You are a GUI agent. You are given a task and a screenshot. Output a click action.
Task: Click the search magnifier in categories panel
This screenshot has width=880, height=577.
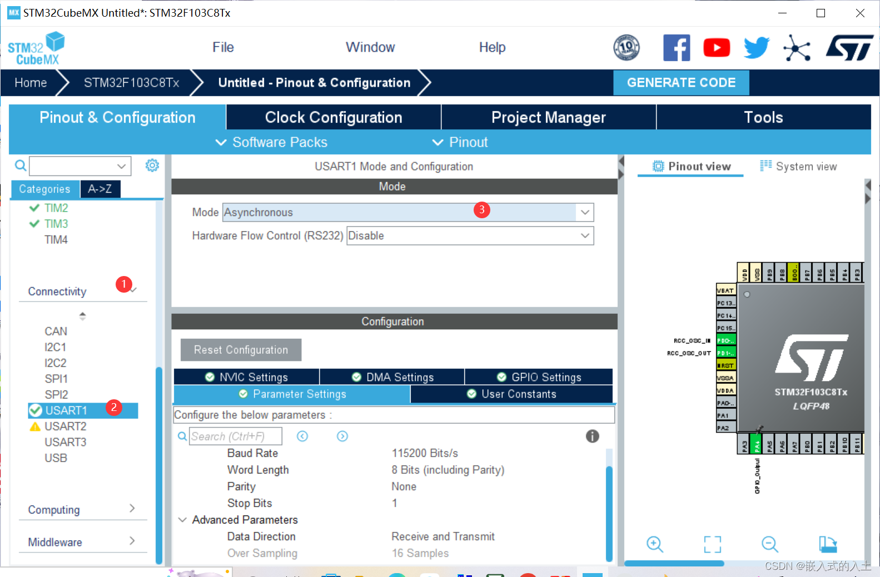[21, 165]
